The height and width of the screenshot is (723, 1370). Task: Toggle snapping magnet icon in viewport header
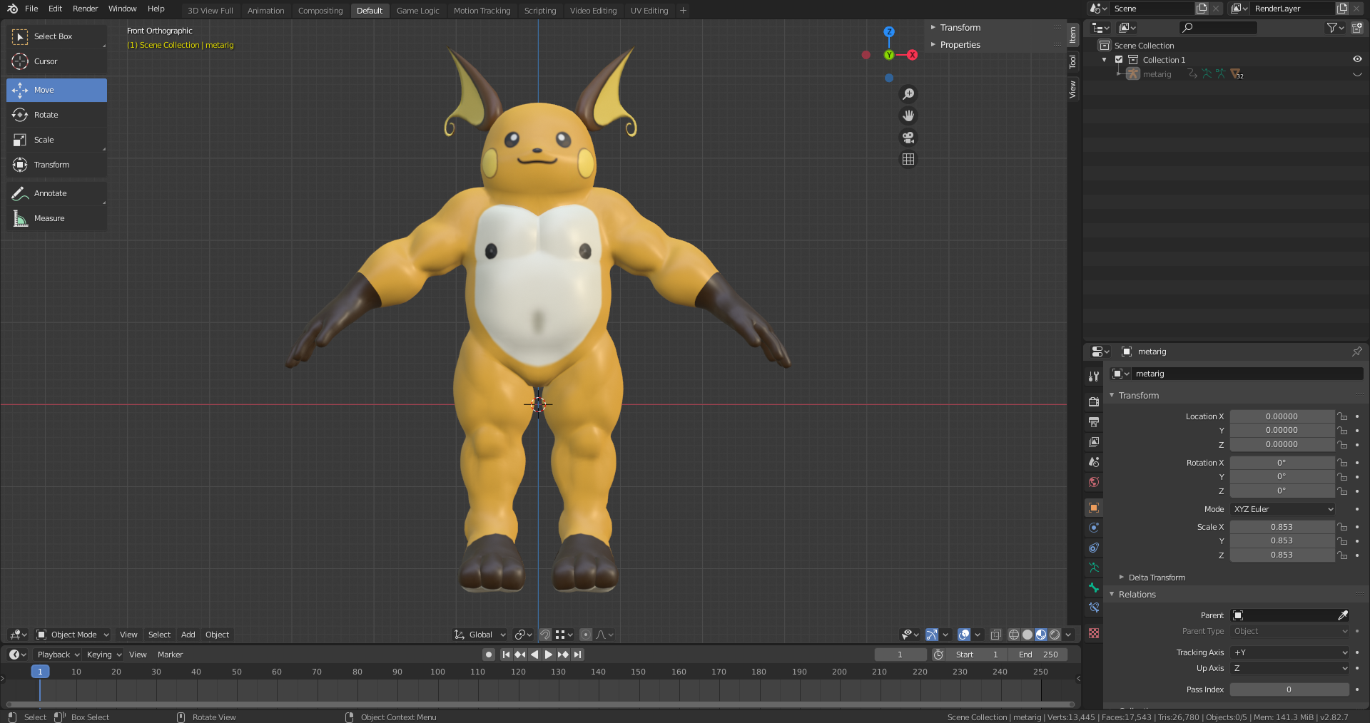545,635
